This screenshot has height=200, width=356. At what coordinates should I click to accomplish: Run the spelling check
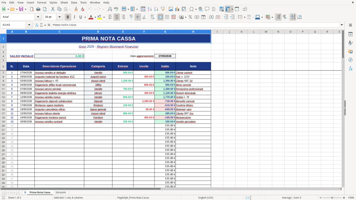(116, 9)
